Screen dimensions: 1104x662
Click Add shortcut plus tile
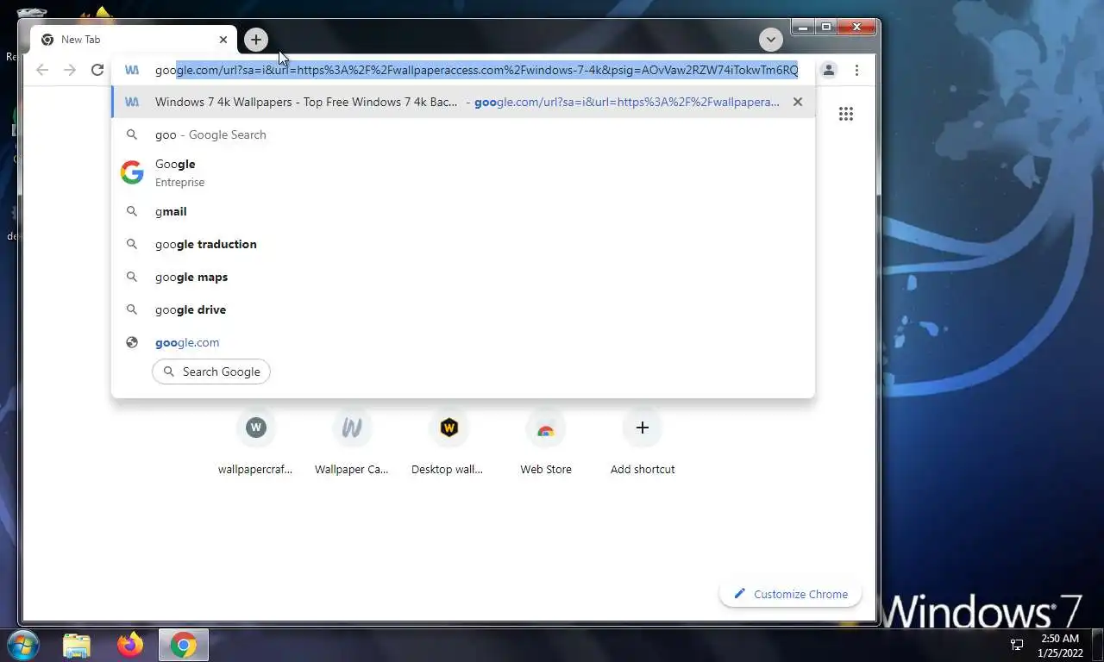643,442
